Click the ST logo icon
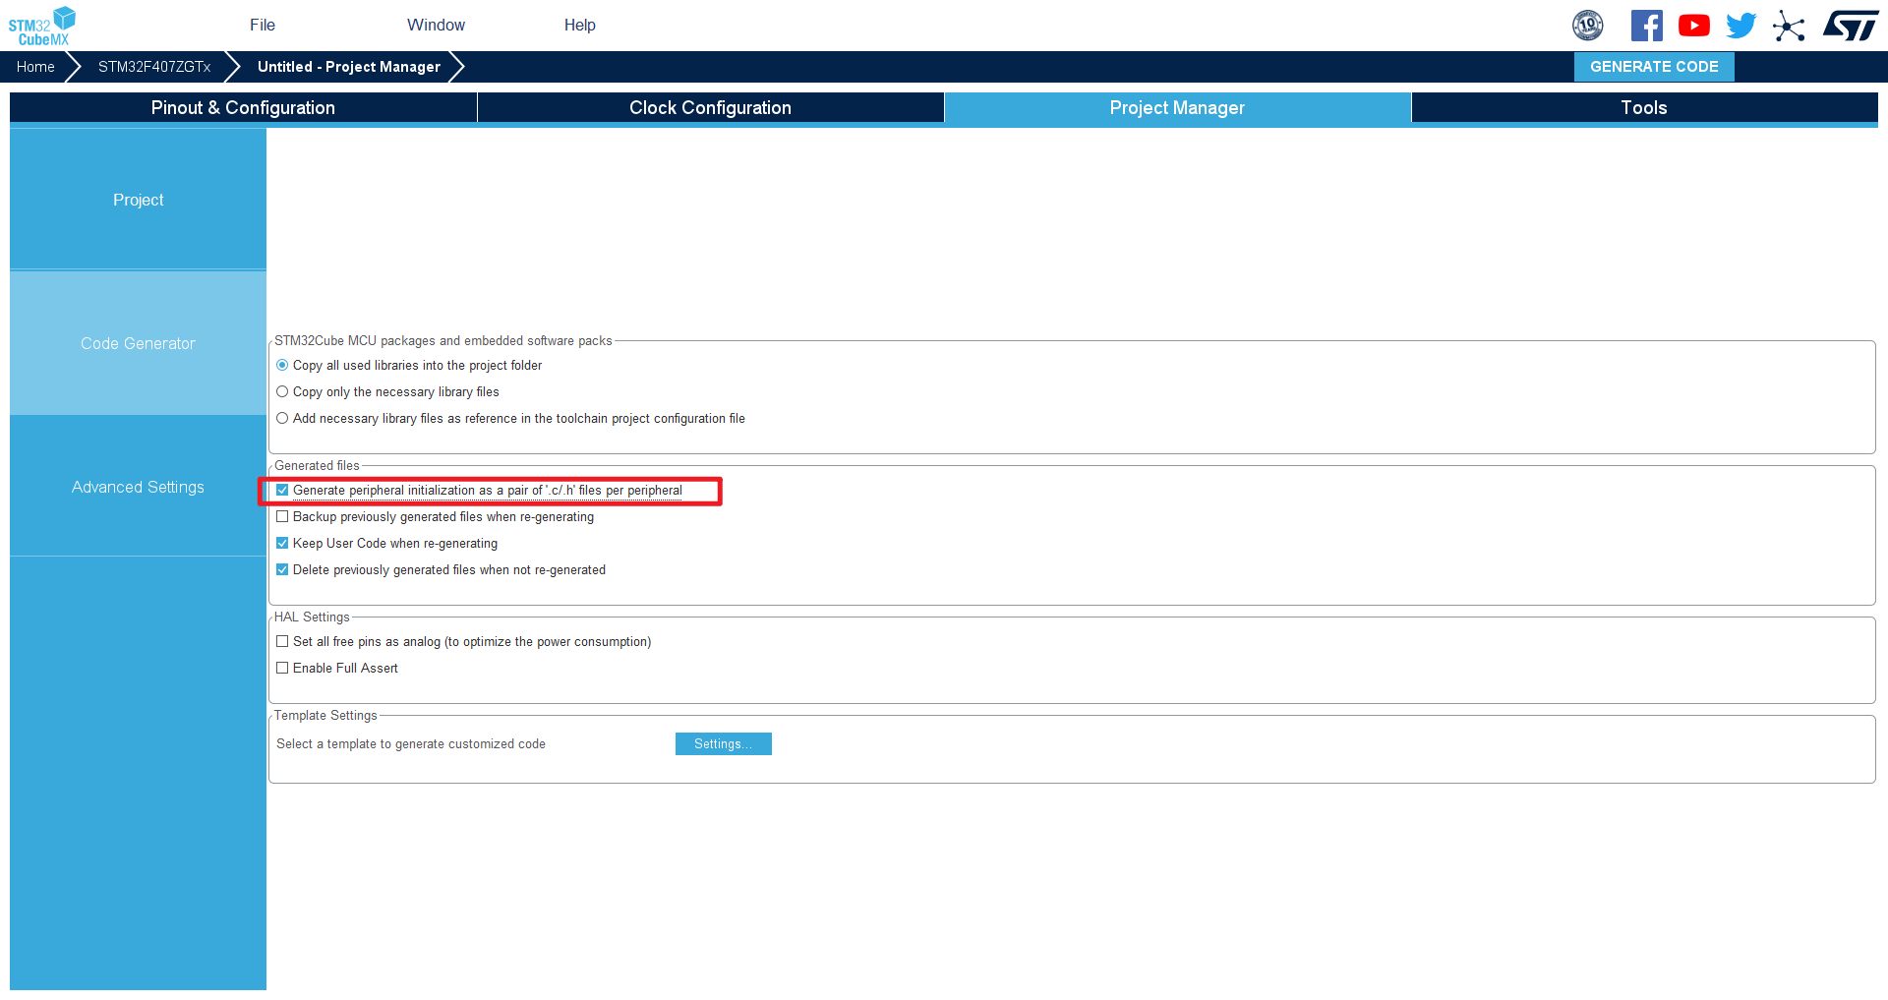This screenshot has height=1000, width=1888. click(1851, 26)
